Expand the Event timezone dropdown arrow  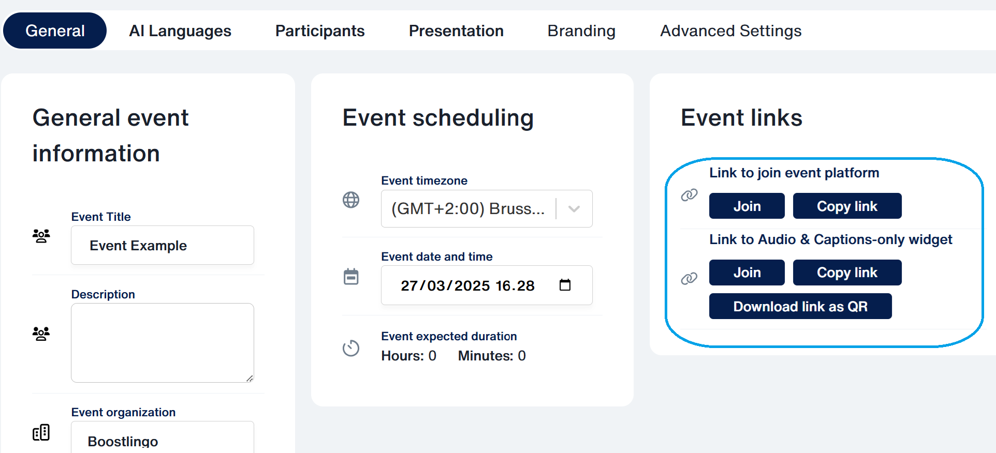[x=574, y=209]
